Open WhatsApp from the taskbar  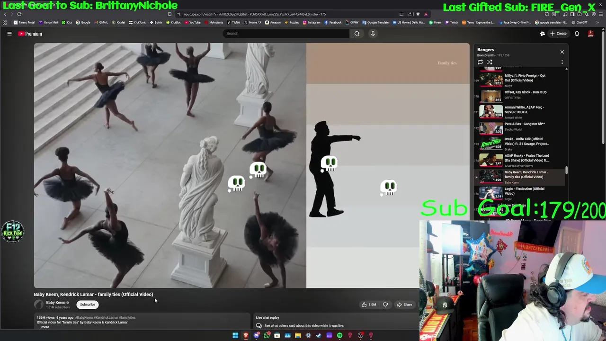[267, 335]
